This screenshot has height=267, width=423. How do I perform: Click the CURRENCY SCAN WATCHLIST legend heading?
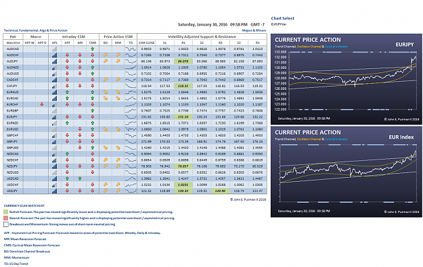pos(24,206)
